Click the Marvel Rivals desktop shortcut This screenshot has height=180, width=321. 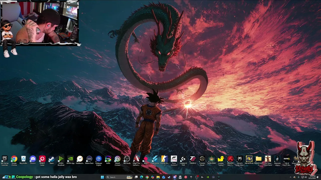pos(249,160)
